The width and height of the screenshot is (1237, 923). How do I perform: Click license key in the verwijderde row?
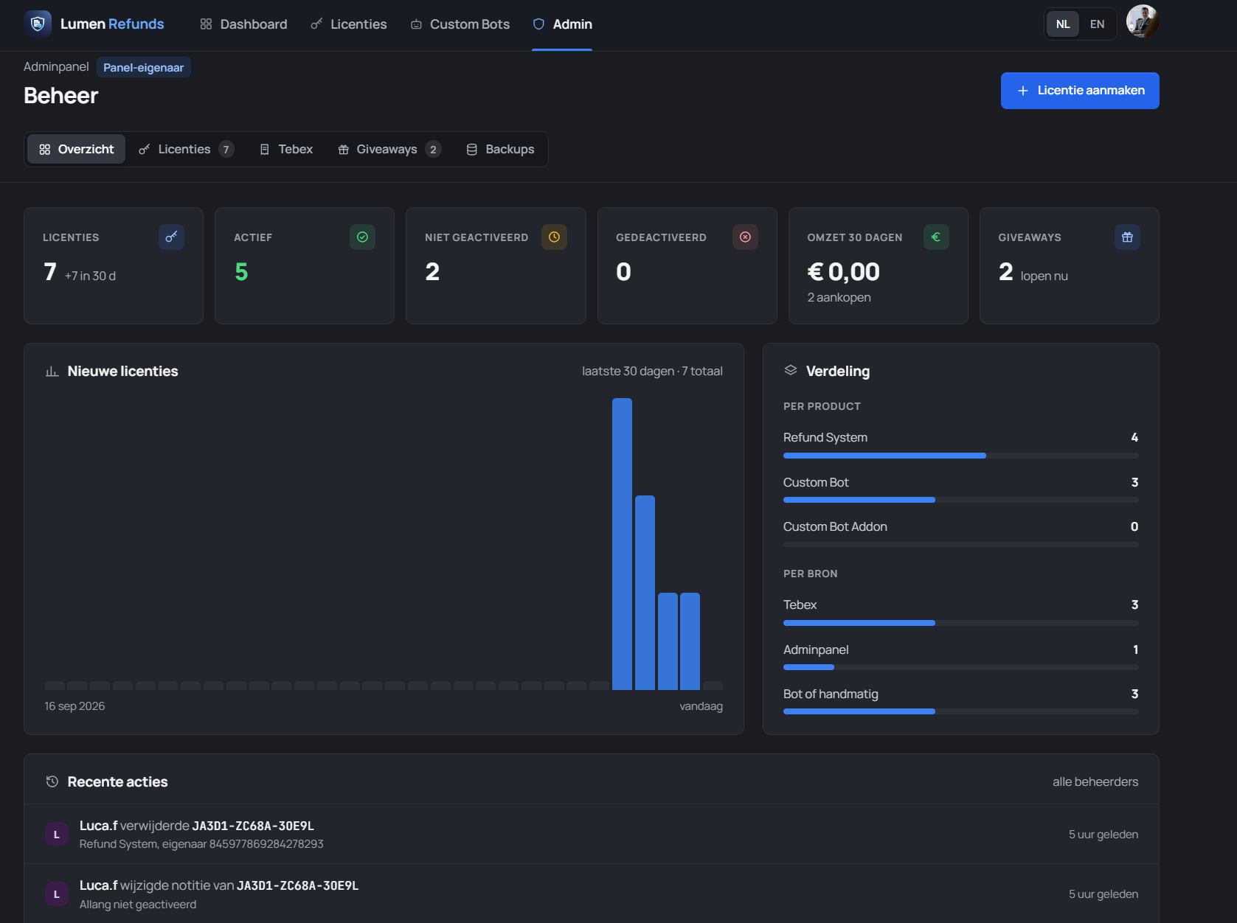click(253, 826)
